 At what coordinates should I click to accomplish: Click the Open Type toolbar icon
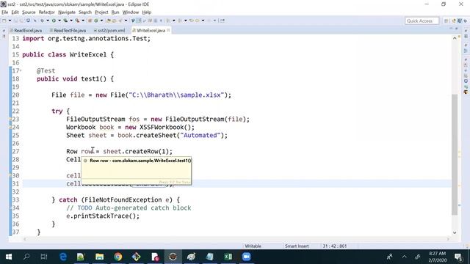click(108, 21)
